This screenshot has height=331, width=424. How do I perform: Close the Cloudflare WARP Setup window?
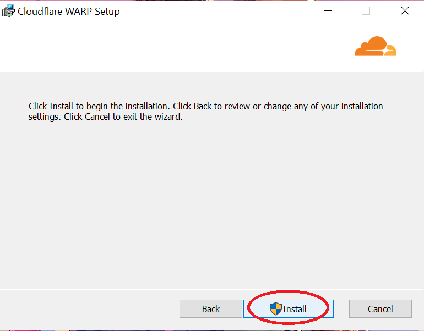tap(405, 11)
